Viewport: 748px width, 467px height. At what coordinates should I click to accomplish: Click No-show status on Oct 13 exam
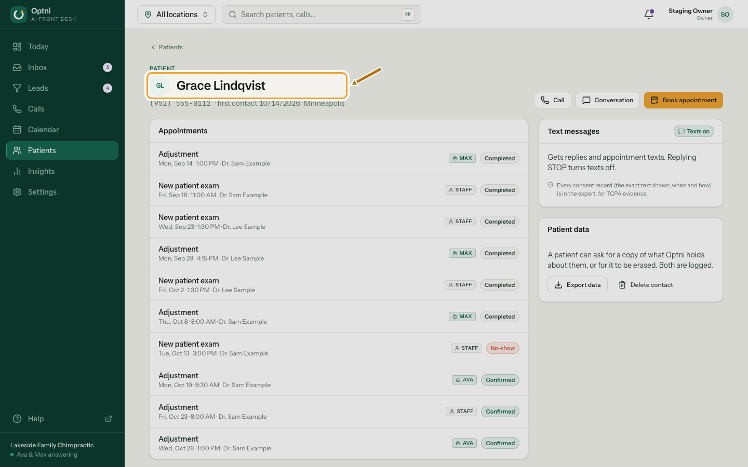(x=503, y=348)
